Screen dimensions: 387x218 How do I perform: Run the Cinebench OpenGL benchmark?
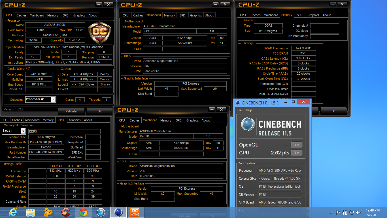(x=297, y=145)
